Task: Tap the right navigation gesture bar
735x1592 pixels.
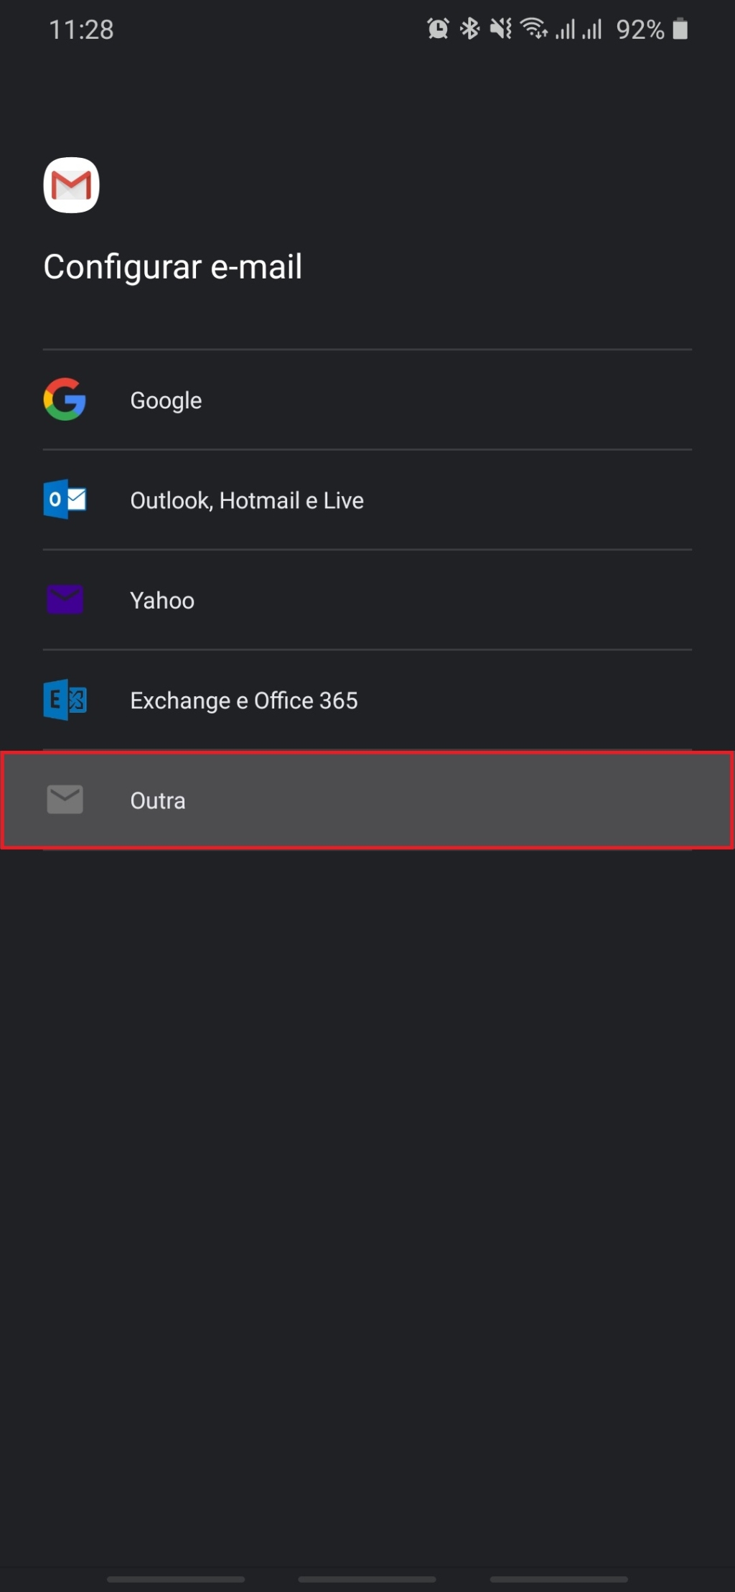Action: click(558, 1579)
